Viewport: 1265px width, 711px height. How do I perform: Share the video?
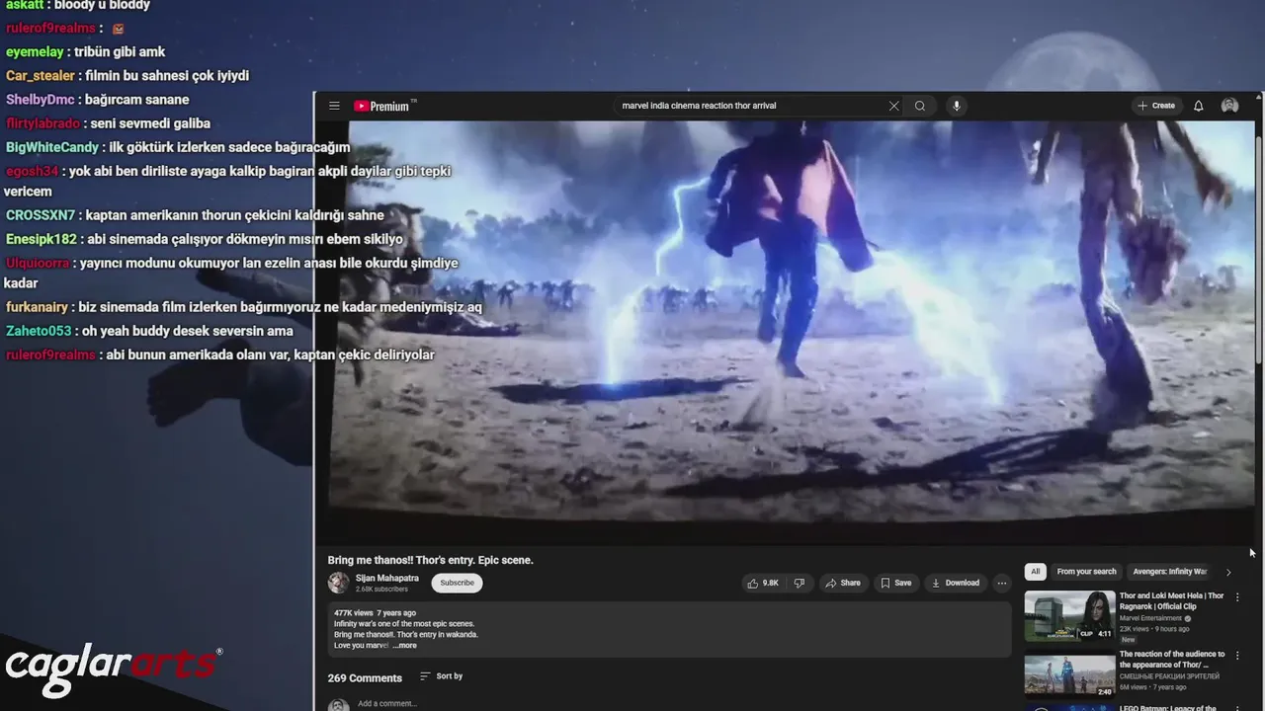843,583
